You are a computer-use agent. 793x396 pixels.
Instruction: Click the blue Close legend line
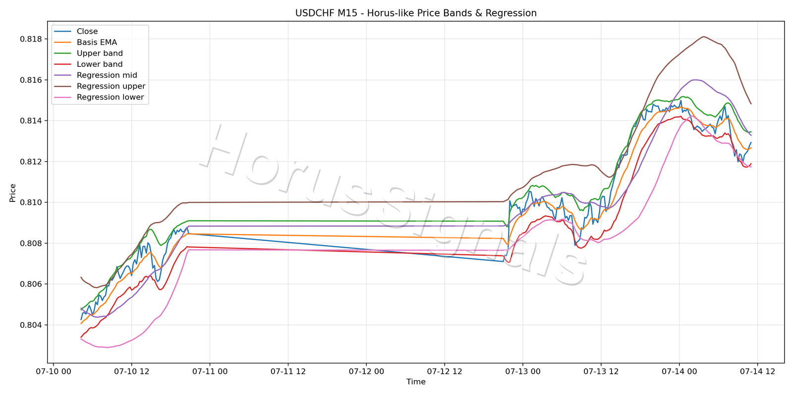point(62,31)
